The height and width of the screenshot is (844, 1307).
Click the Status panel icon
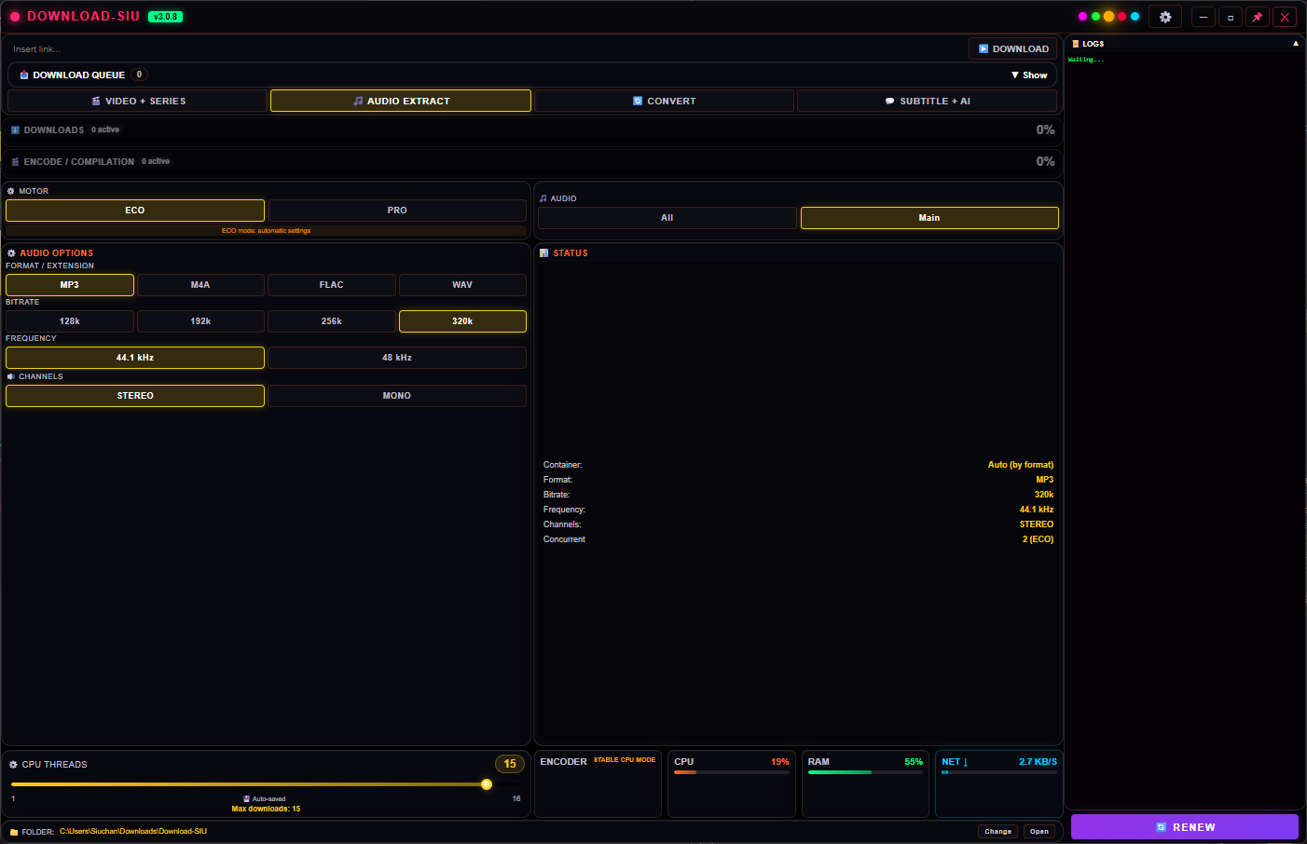point(544,253)
